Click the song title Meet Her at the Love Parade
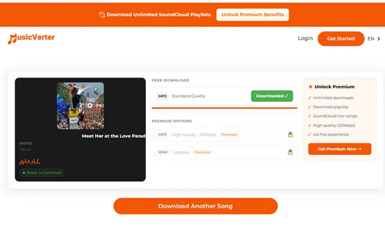 tap(114, 136)
